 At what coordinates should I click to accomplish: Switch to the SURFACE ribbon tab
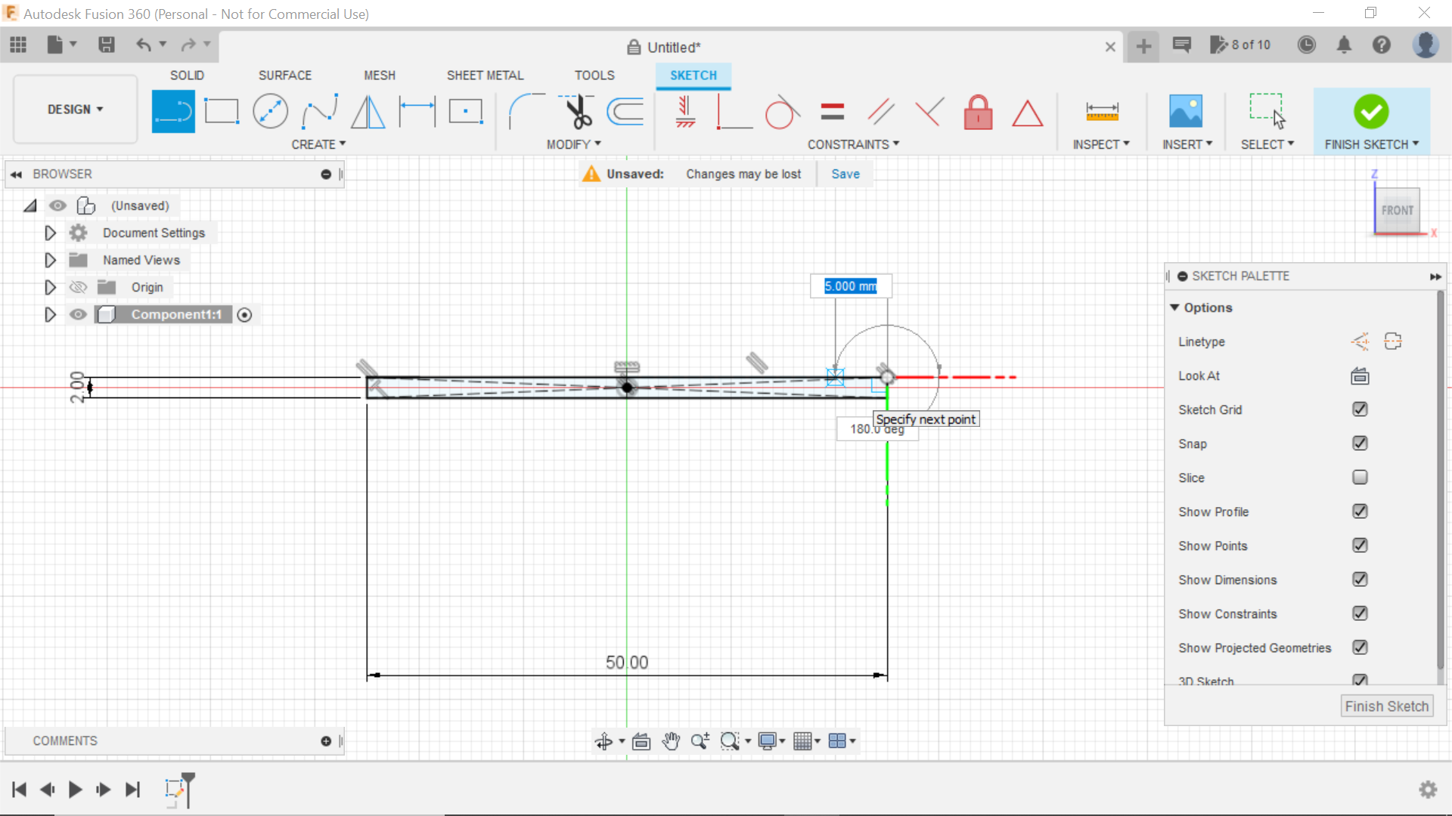click(285, 75)
